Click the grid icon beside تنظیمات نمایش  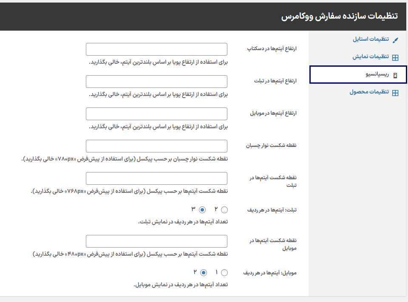point(396,56)
